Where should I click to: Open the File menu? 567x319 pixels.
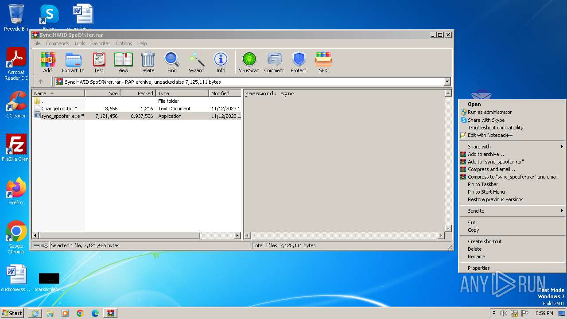[37, 43]
